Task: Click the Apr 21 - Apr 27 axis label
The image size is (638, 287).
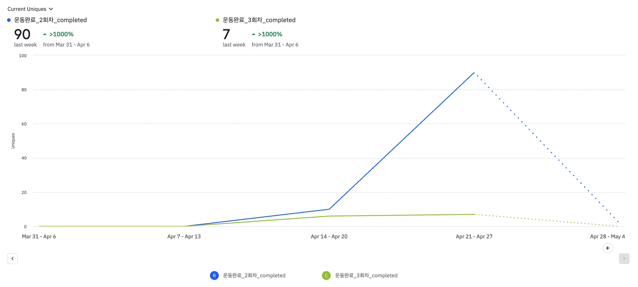Action: point(474,237)
